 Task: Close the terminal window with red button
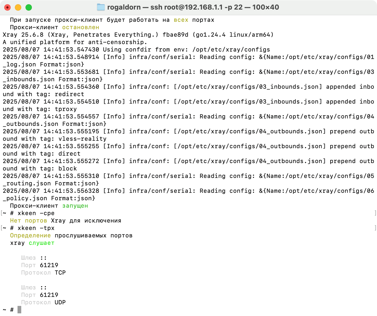(x=7, y=7)
